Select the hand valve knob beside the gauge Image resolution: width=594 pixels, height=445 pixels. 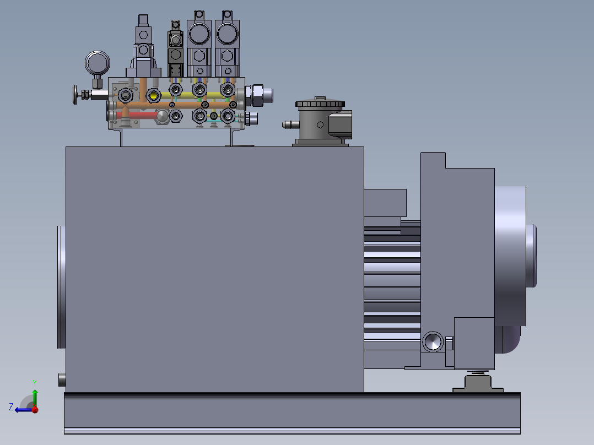(75, 95)
